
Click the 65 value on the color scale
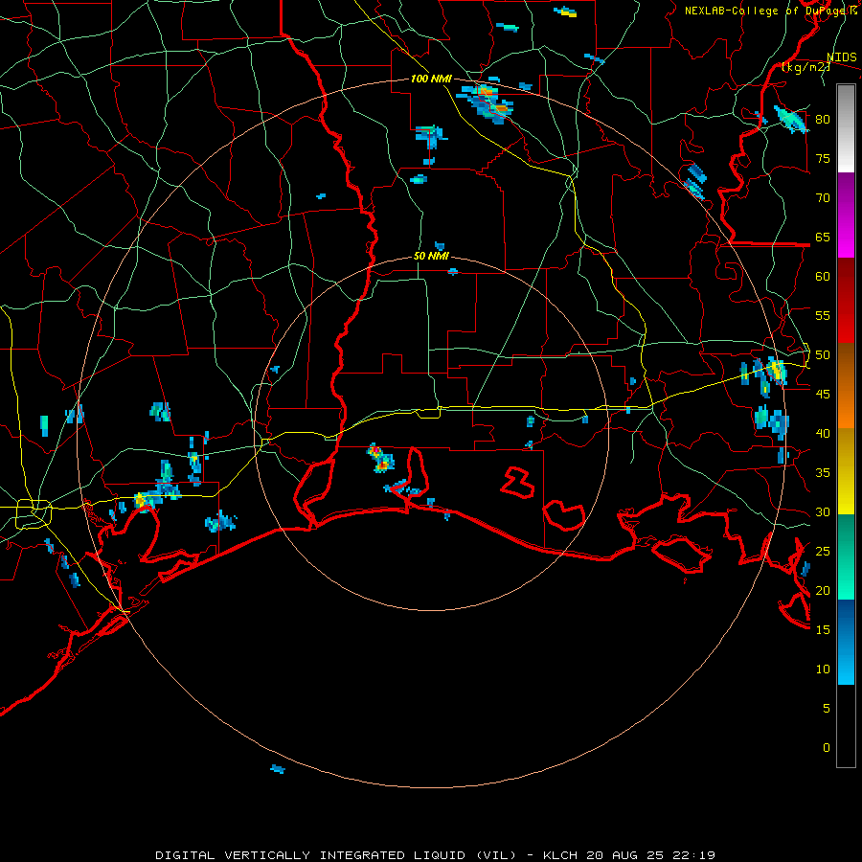[x=823, y=237]
